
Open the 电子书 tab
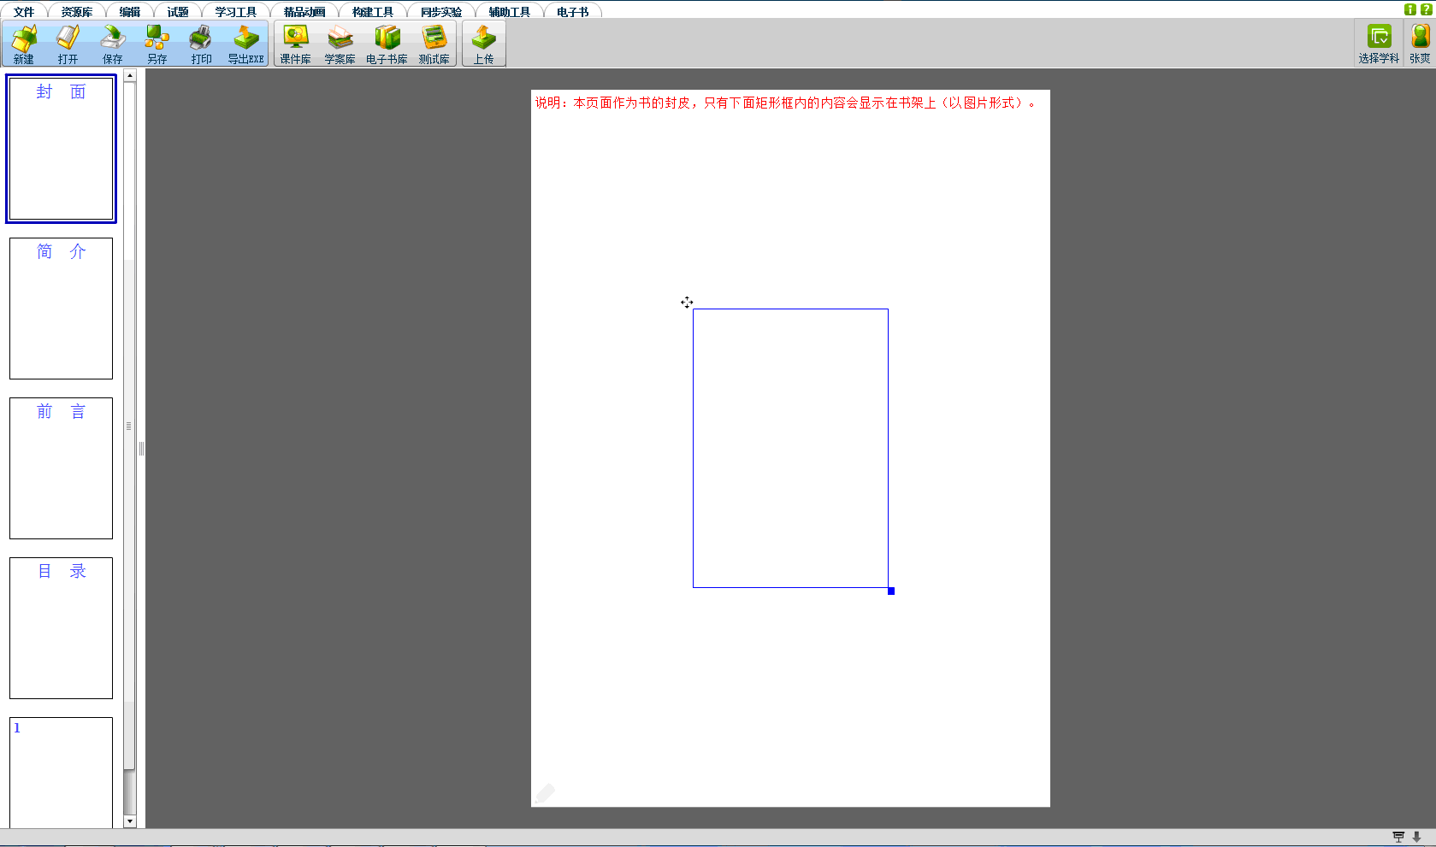[x=572, y=12]
